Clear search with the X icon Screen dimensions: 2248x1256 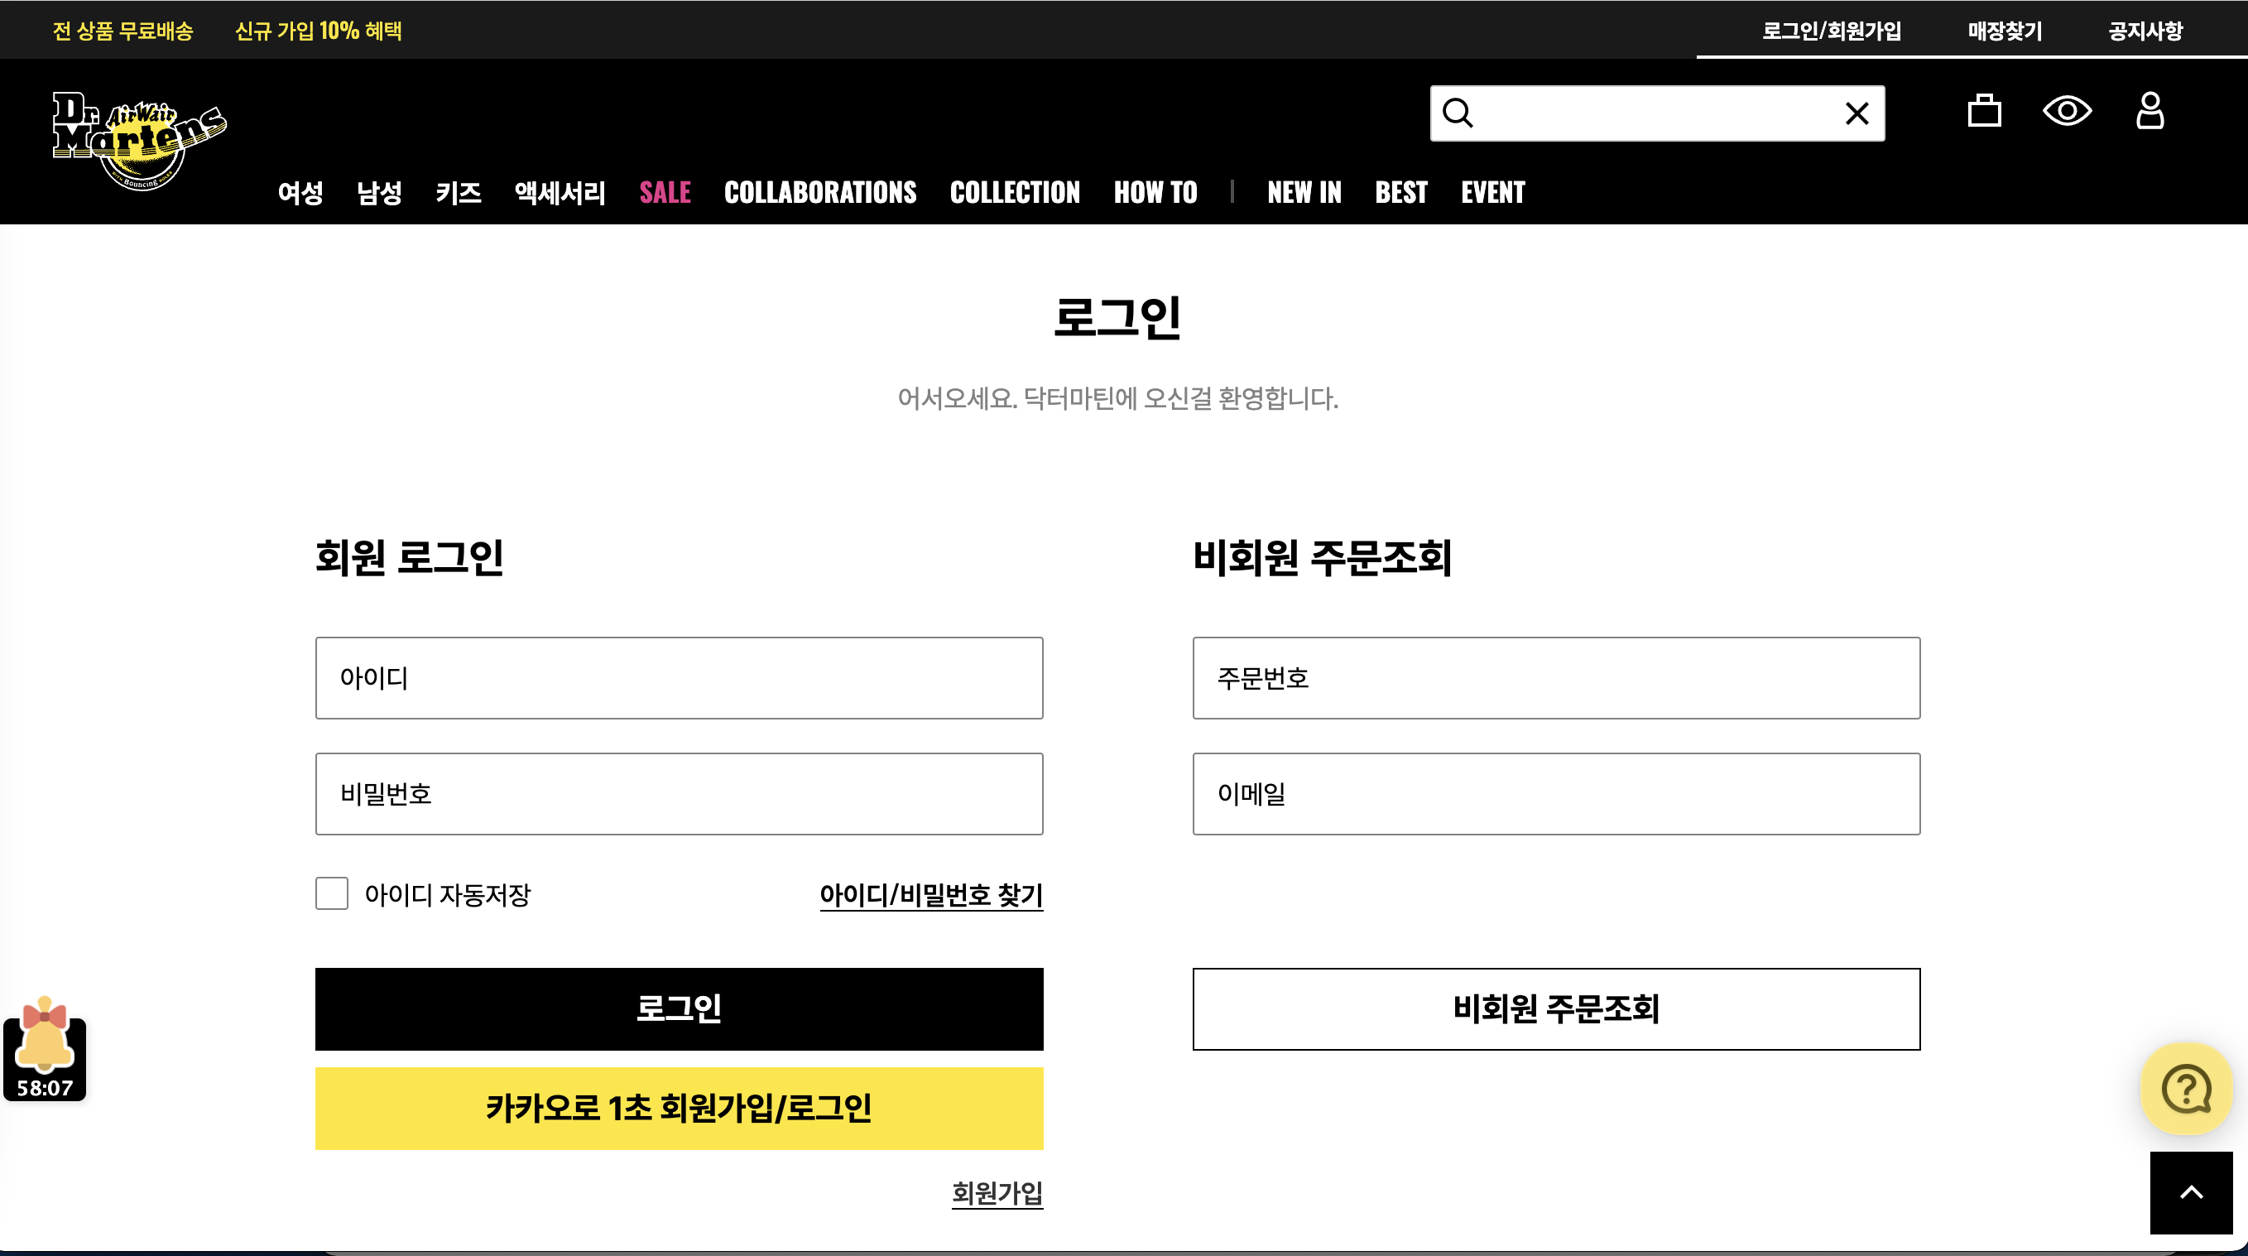pyautogui.click(x=1857, y=113)
